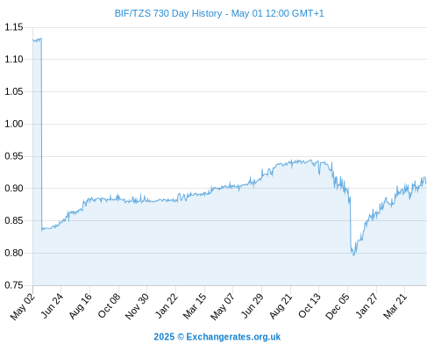434x351 pixels.
Task: Click the Oct 13 x-axis date label
Action: click(x=309, y=306)
